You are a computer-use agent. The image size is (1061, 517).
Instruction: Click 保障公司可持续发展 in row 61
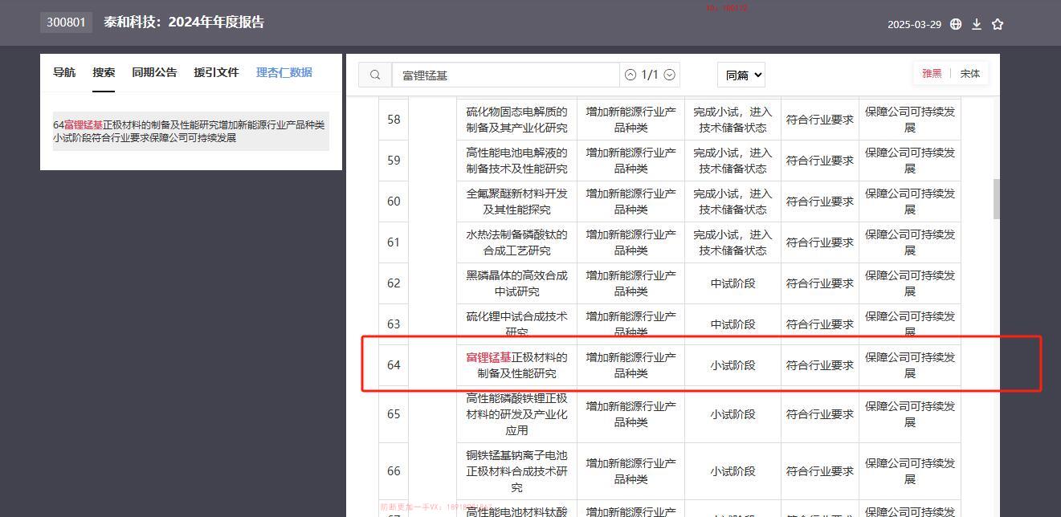(x=910, y=242)
